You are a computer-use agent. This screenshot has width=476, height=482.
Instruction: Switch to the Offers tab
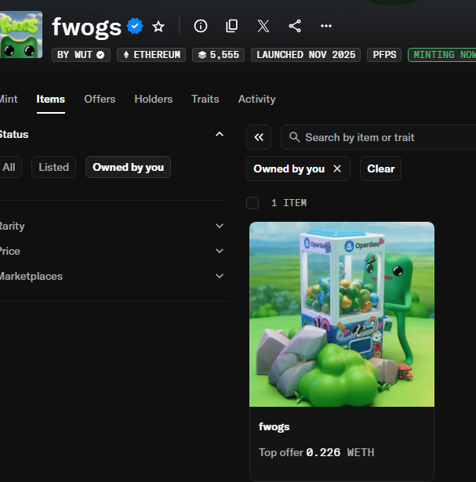click(x=100, y=99)
